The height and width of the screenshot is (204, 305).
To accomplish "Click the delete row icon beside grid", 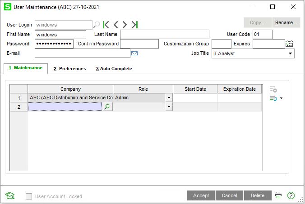I will tap(273, 89).
